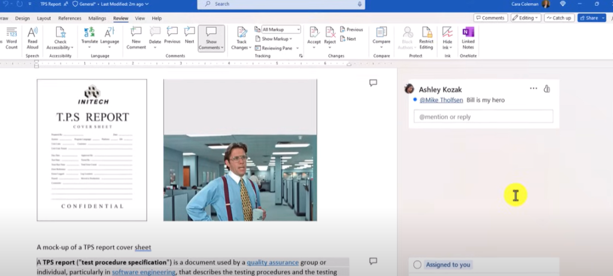Click the Comments button at top right
The image size is (613, 276).
[x=491, y=18]
